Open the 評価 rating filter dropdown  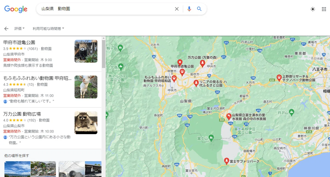point(20,28)
